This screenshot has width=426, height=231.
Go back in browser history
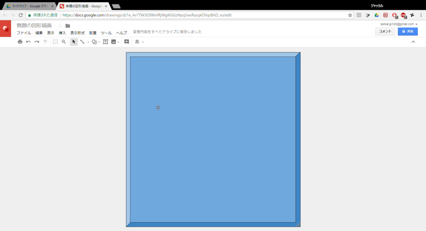click(5, 15)
